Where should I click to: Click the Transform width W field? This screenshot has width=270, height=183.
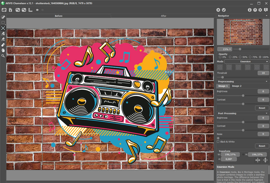(x=230, y=155)
